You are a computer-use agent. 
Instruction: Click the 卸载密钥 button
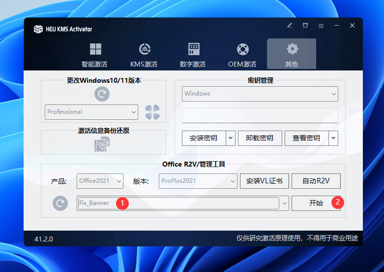(x=259, y=138)
